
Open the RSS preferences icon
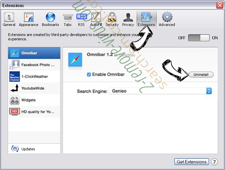pyautogui.click(x=81, y=19)
